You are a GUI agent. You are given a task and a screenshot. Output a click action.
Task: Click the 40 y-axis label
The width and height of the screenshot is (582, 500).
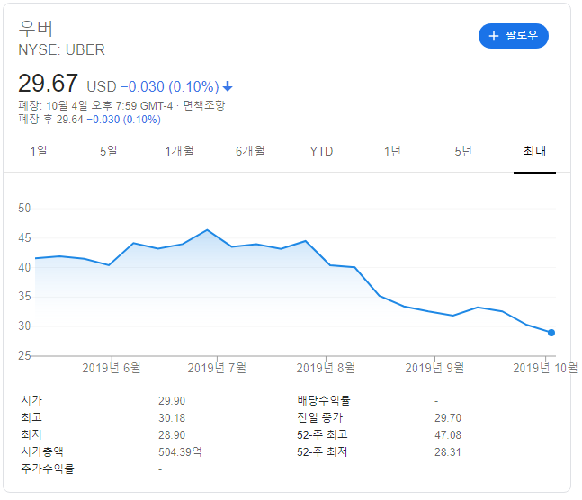[24, 267]
